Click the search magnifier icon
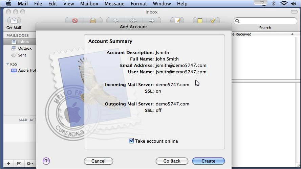Screen dimensions: 301x169 coord(237,21)
